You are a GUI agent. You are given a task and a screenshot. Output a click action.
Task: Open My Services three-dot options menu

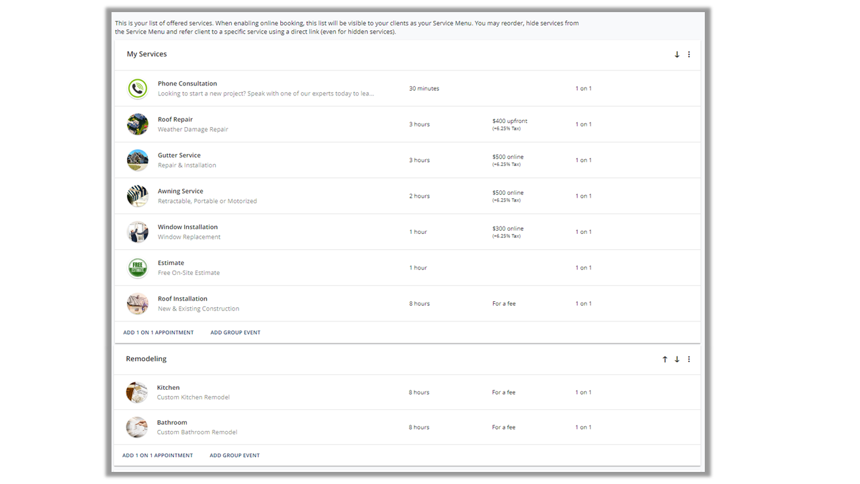pos(689,54)
